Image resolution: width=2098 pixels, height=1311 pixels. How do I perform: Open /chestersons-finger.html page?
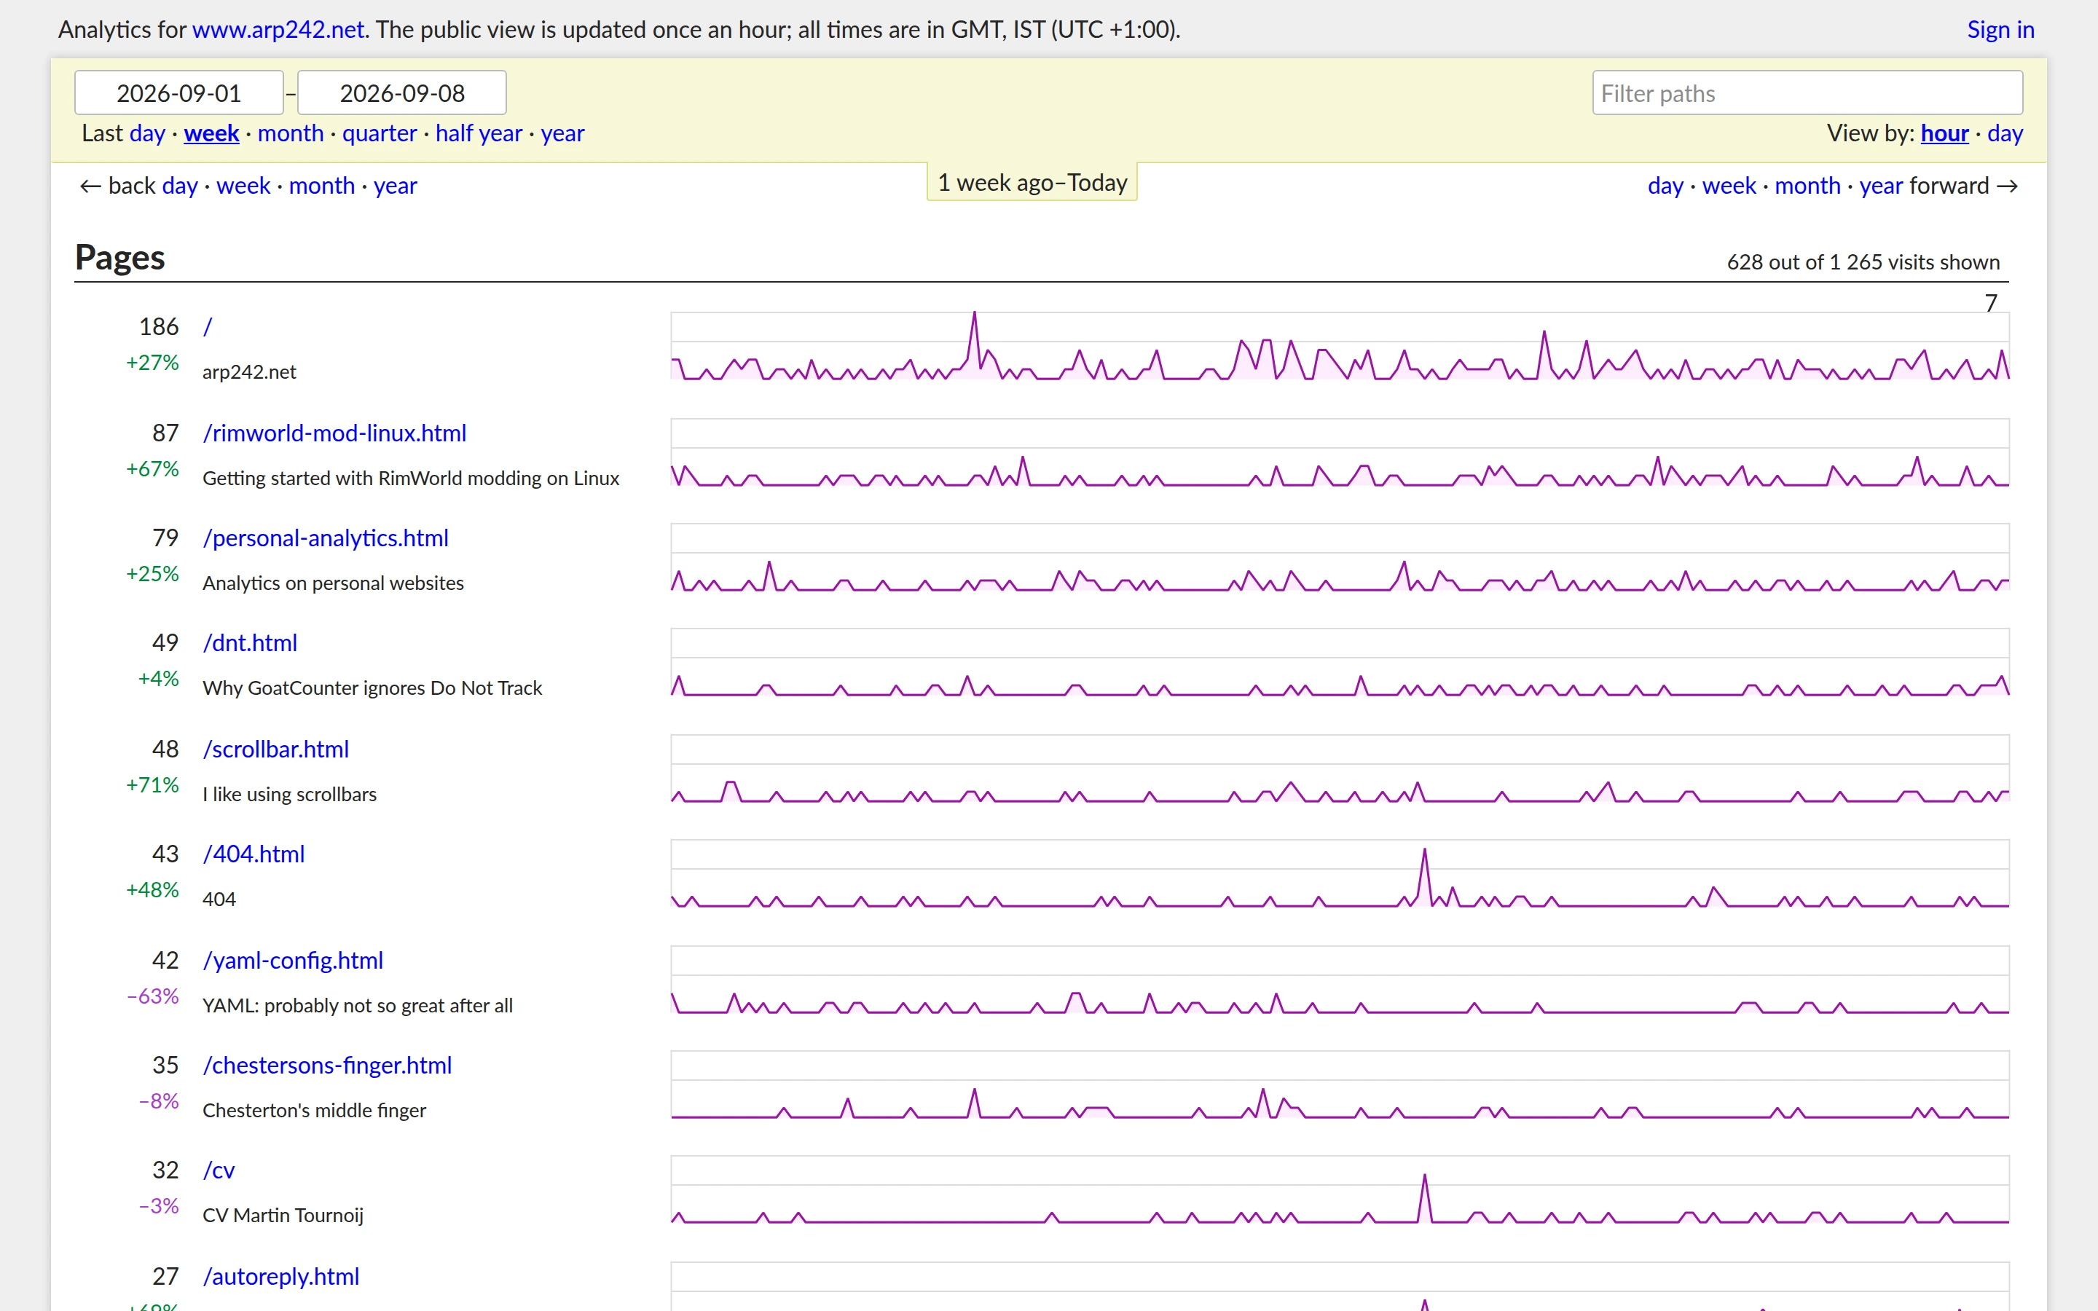click(328, 1066)
